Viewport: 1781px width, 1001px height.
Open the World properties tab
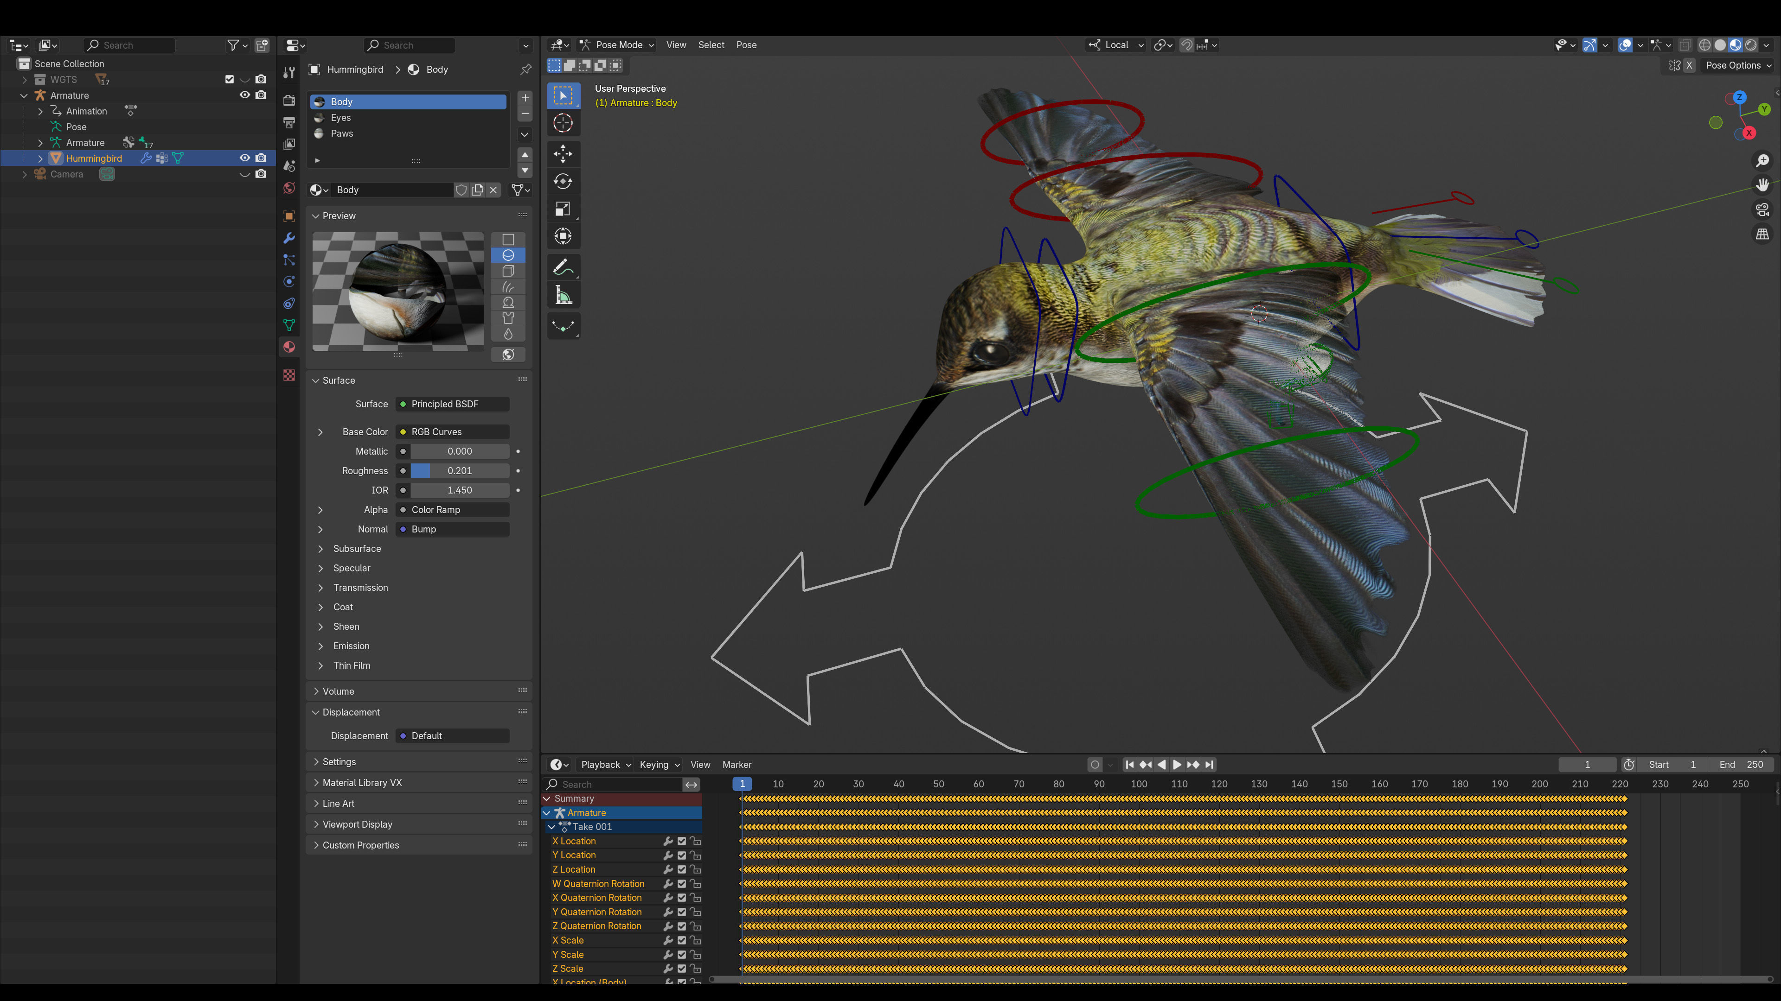289,188
